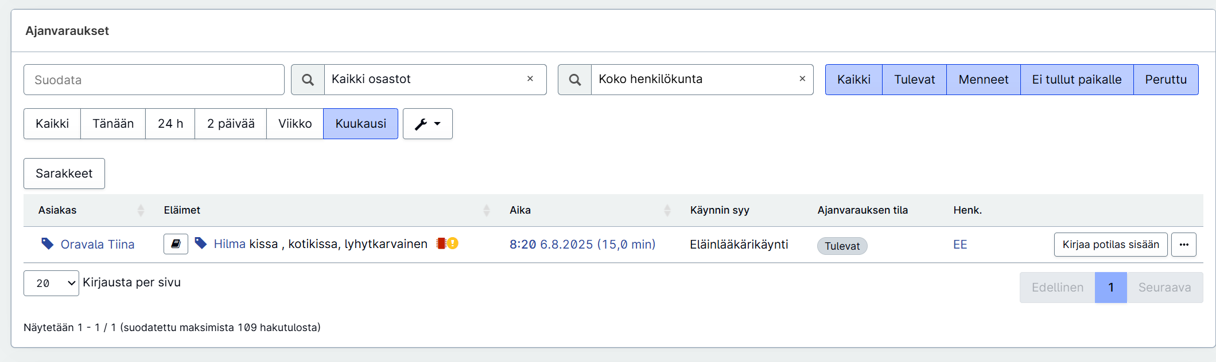Click the yellow warning icon for Hilma

tap(453, 243)
